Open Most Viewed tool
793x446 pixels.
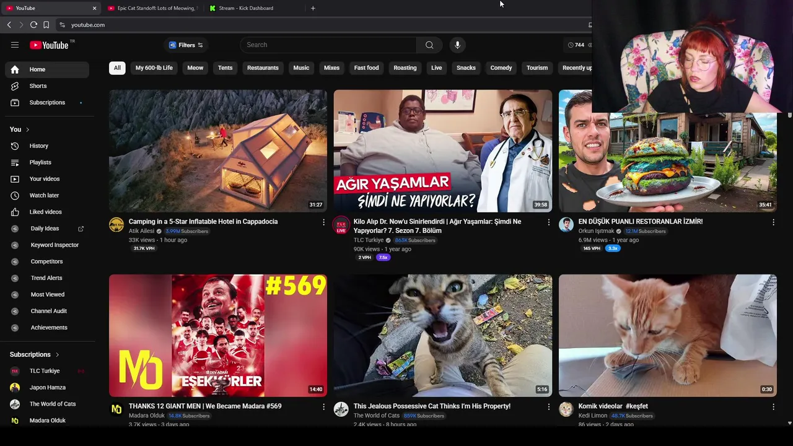(47, 294)
